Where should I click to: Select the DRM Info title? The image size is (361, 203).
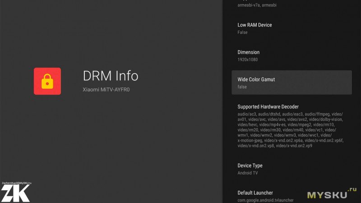click(111, 76)
